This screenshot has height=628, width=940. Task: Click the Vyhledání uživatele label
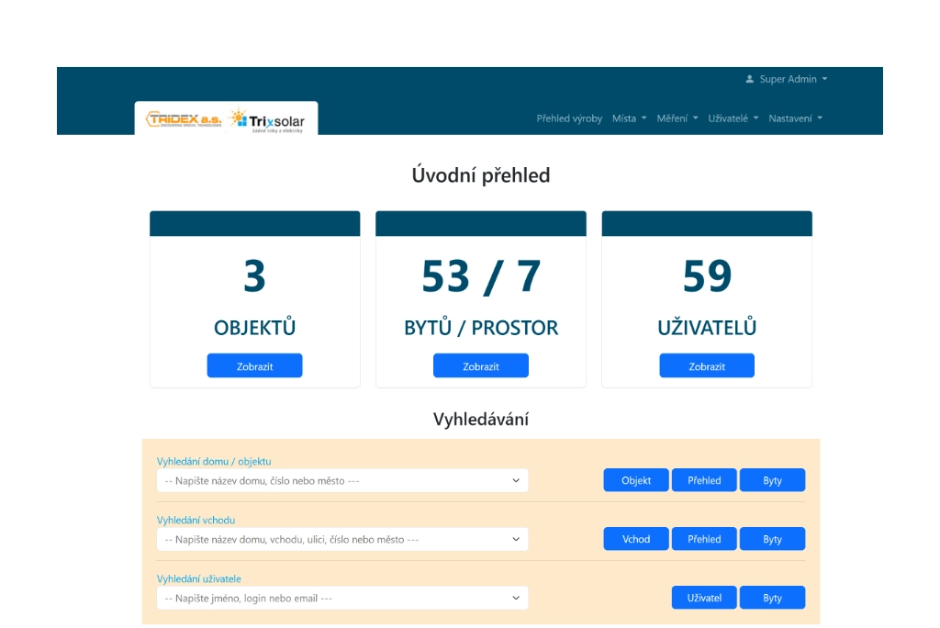[199, 578]
